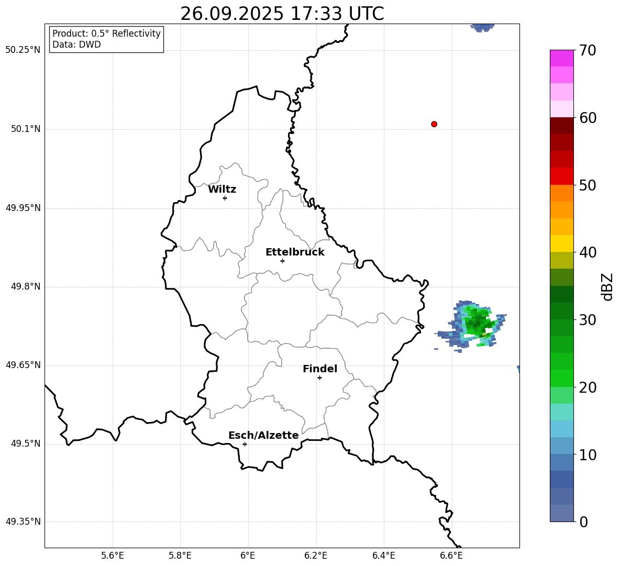Pick the yellow swatch just above 40 dBZ

[x=561, y=243]
